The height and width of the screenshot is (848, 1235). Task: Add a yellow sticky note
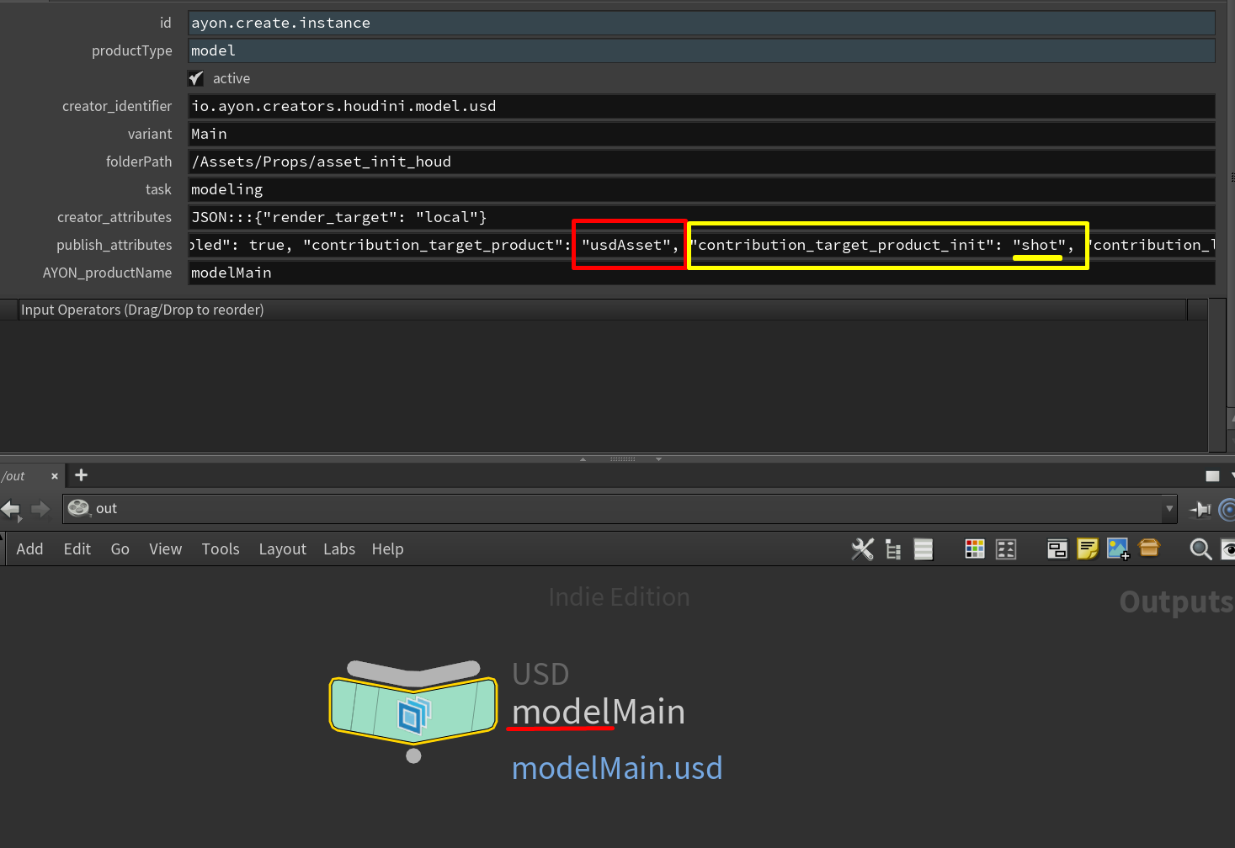click(1088, 549)
